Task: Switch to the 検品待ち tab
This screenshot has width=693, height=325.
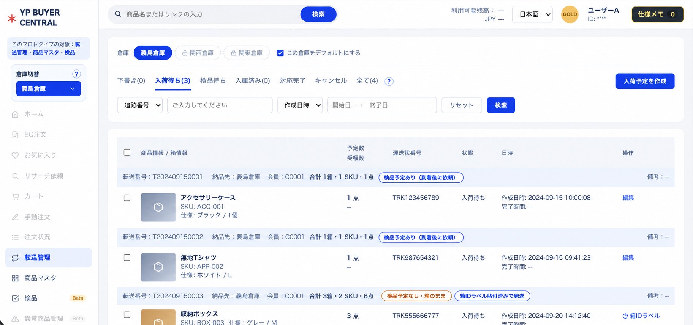Action: [x=213, y=80]
